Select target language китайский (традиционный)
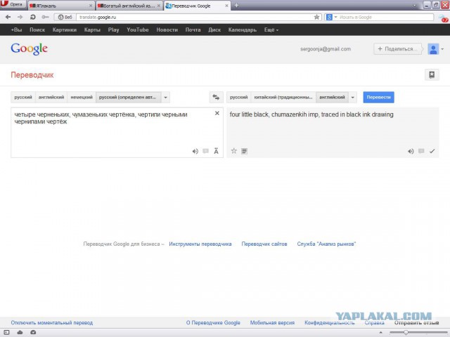Screen dimensions: 450x337 click(x=283, y=98)
